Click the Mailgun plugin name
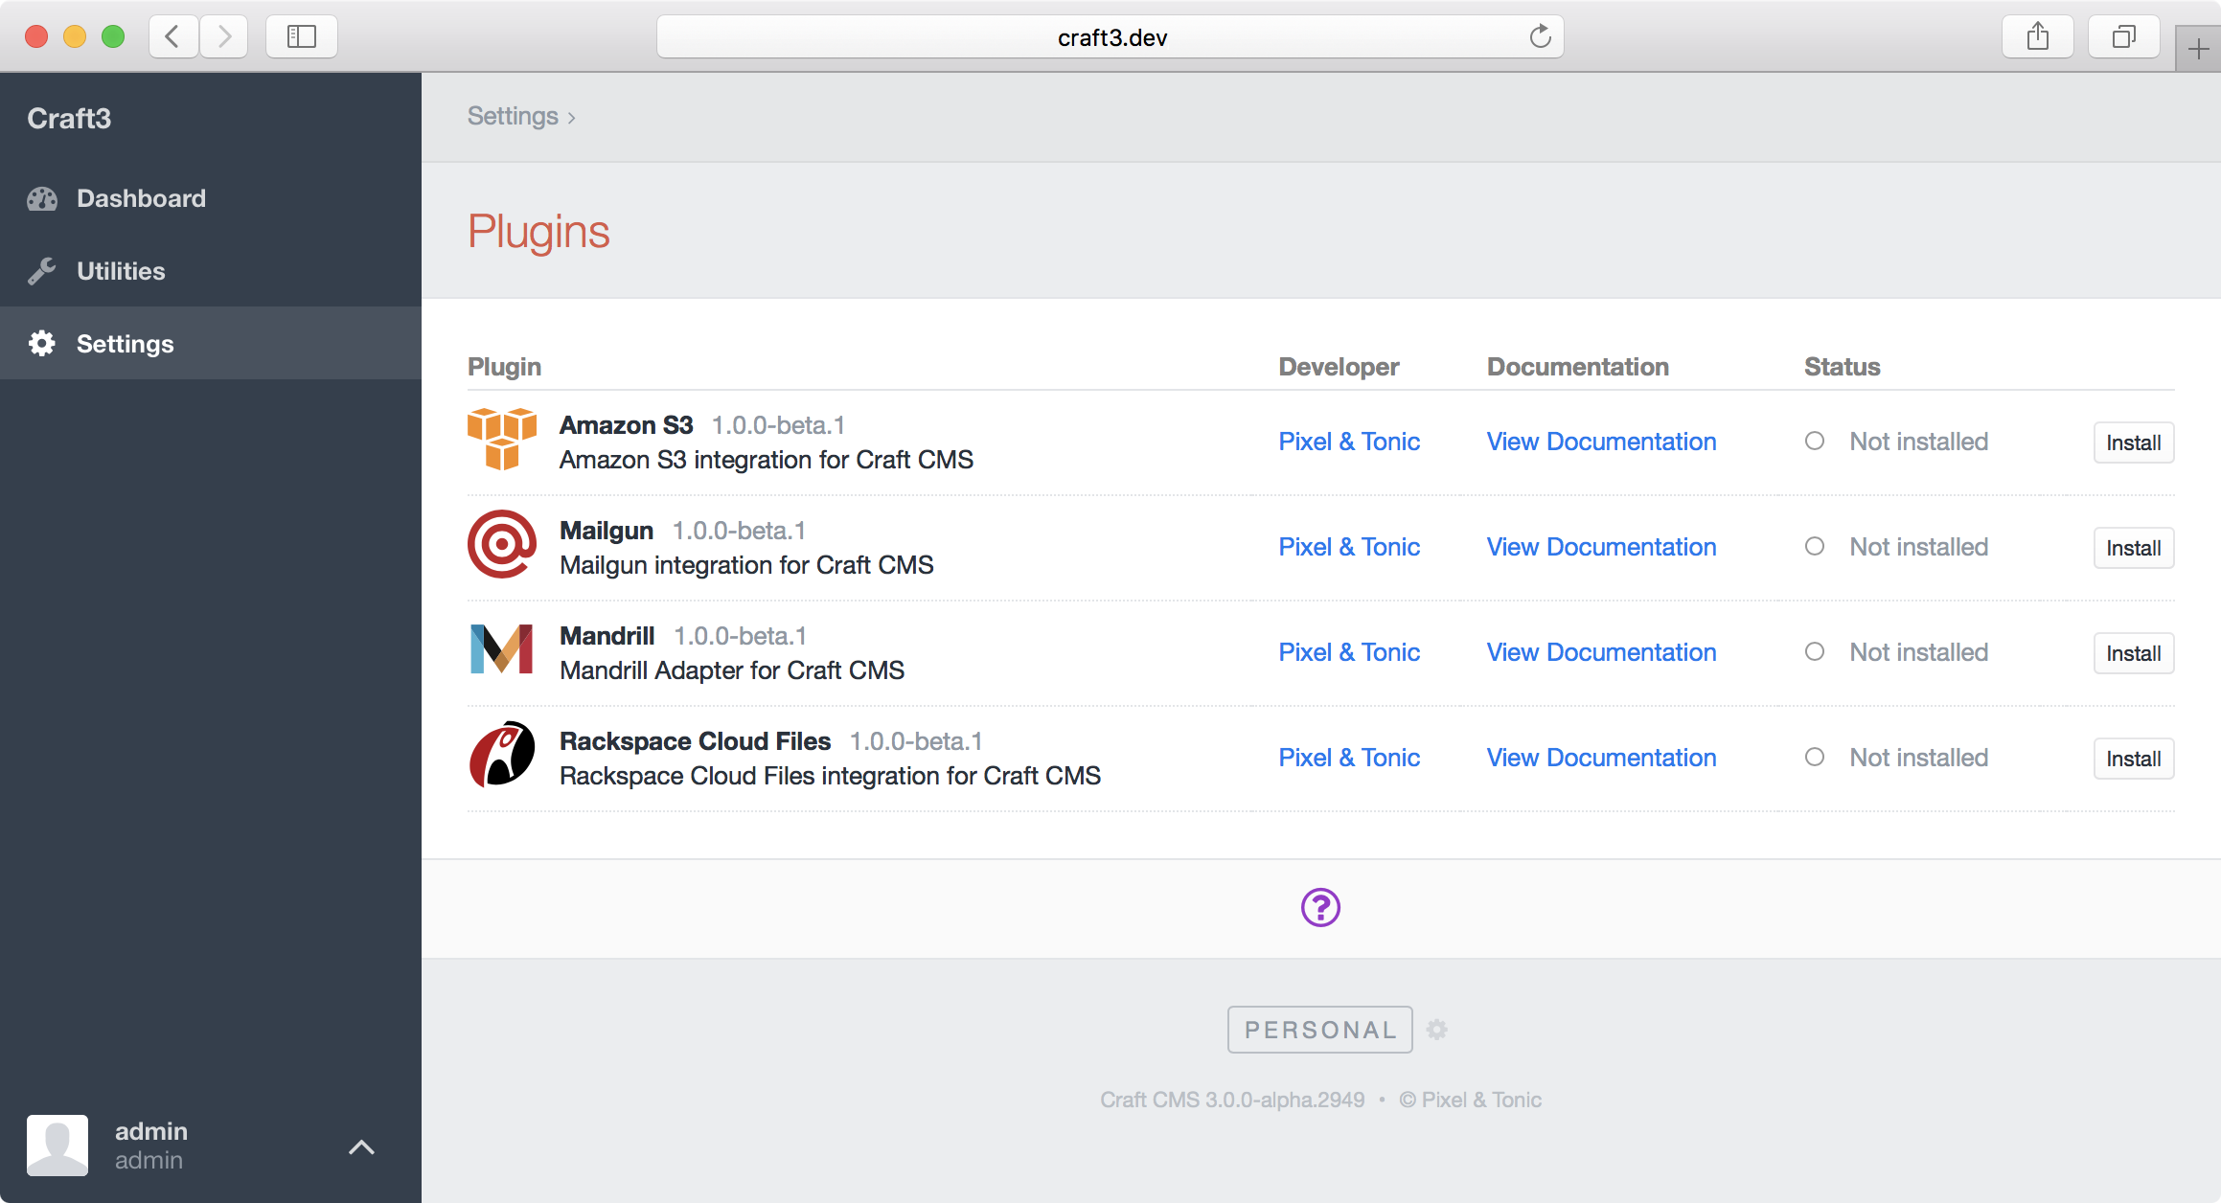 tap(607, 530)
